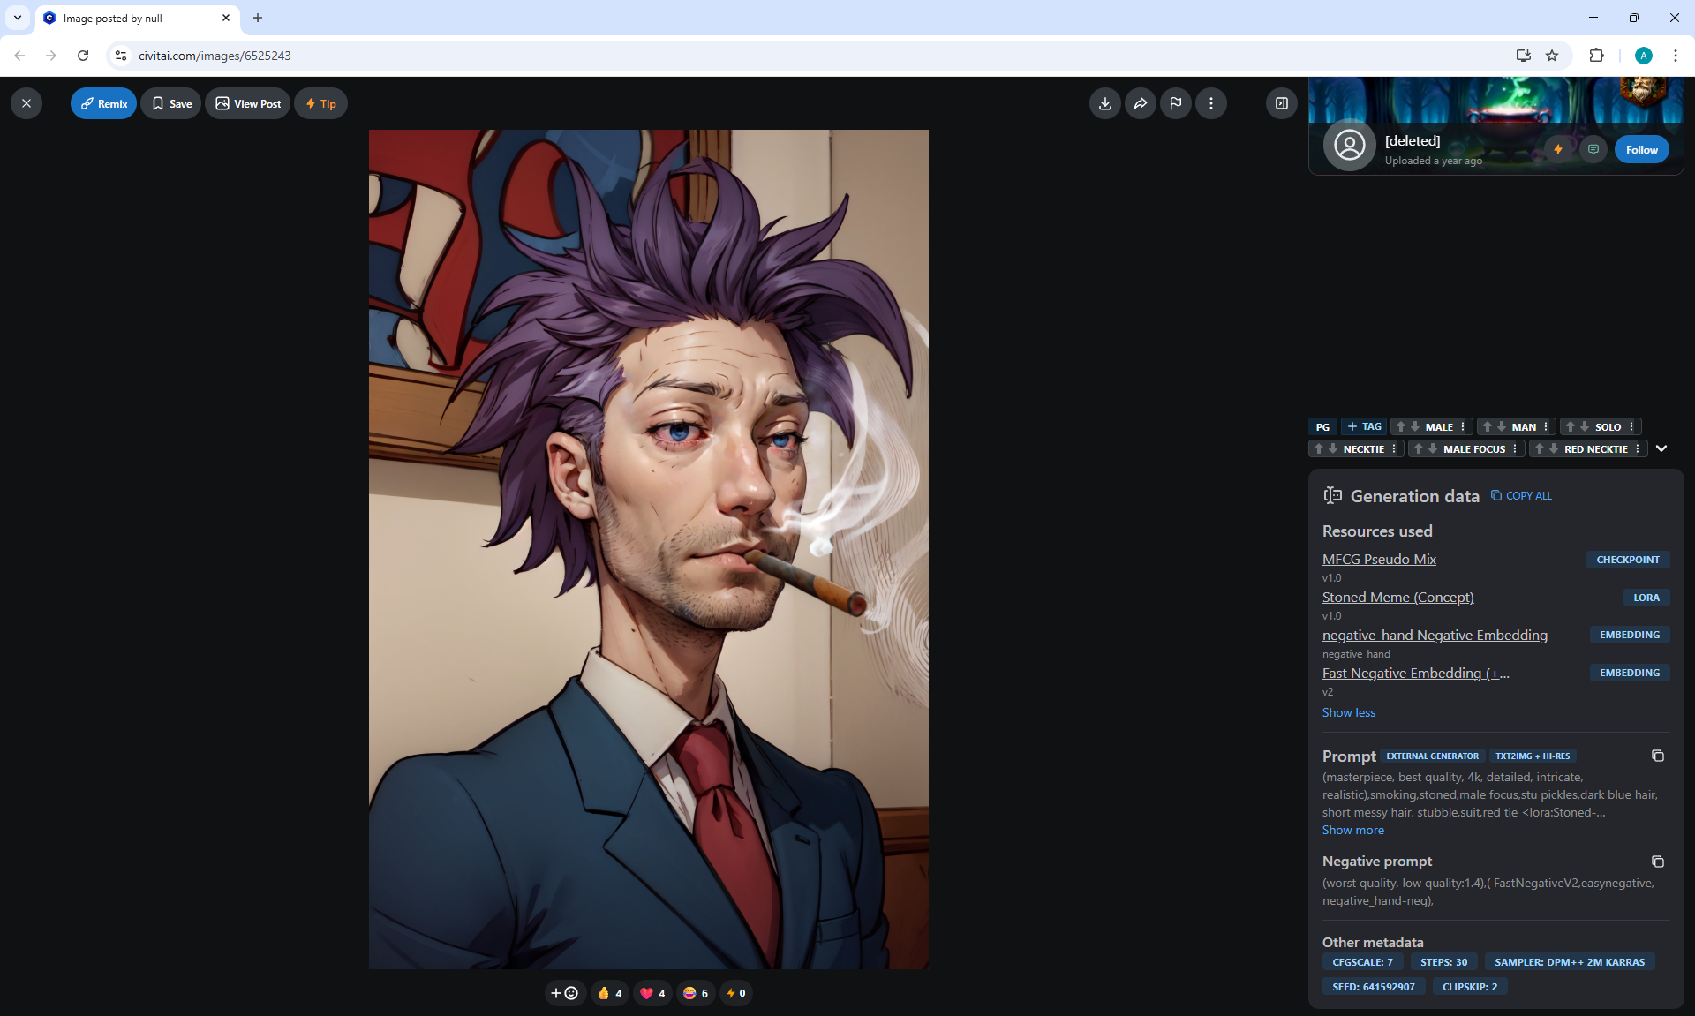
Task: Open the image options three-dot menu
Action: (1210, 104)
